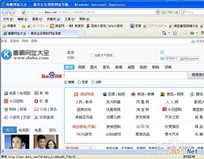Click the red Stop loading icon
204x159 pixels.
pyautogui.click(x=177, y=12)
